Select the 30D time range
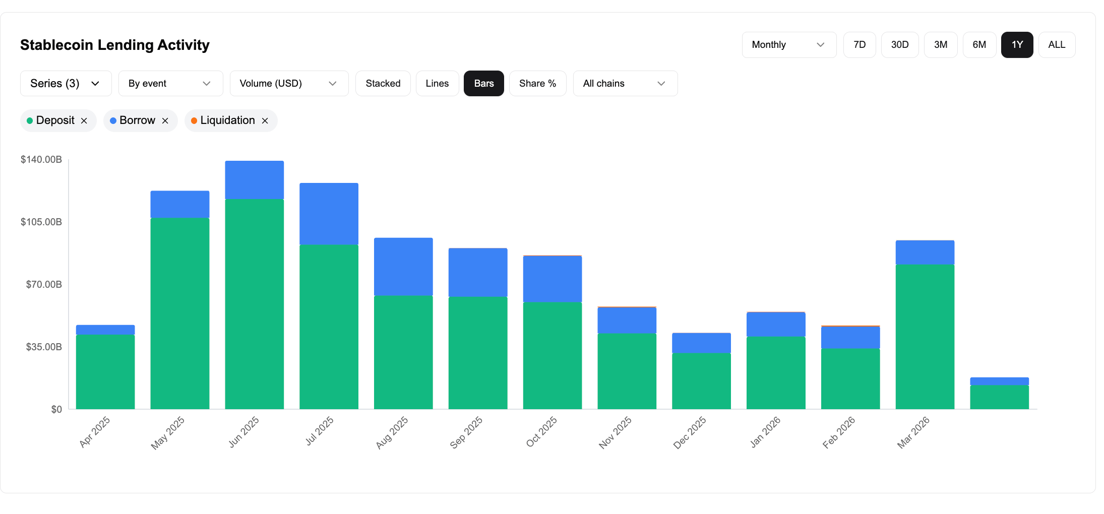The image size is (1104, 514). click(900, 45)
